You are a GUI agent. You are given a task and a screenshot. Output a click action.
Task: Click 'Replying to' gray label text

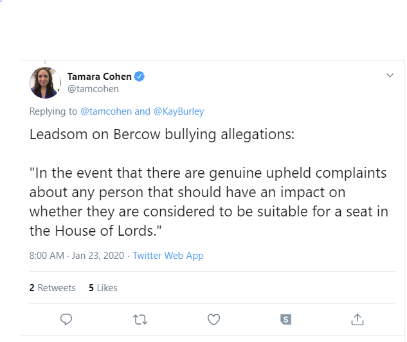[x=53, y=111]
